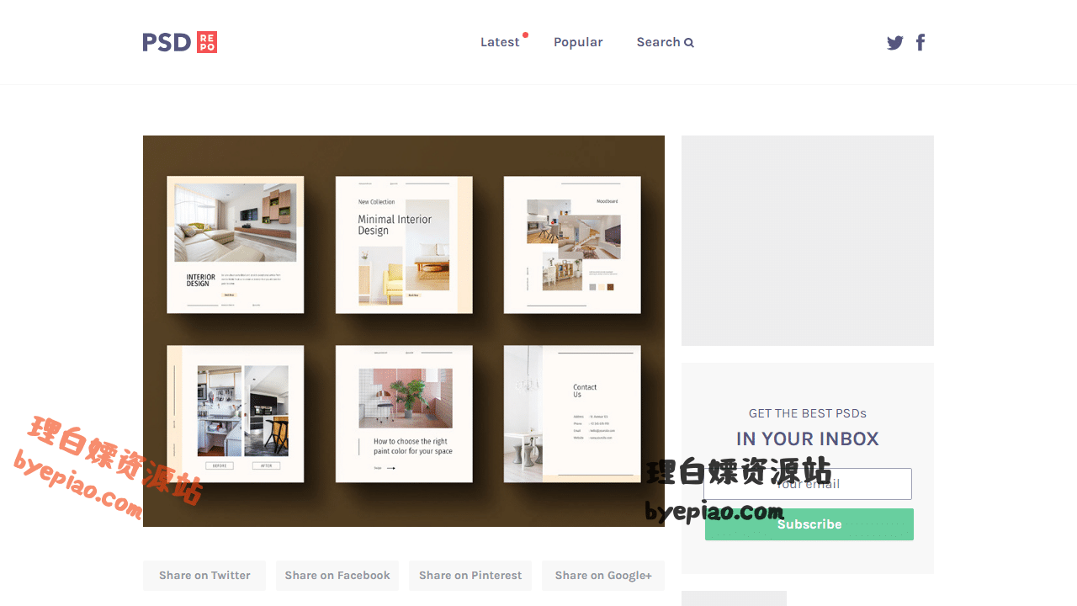The width and height of the screenshot is (1077, 606).
Task: Select the Before and After template card
Action: (x=236, y=413)
